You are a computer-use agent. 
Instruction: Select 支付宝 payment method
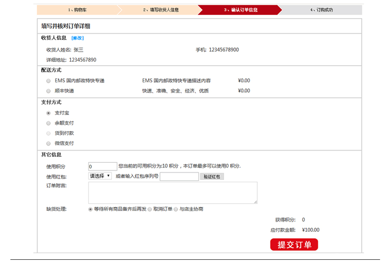49,113
